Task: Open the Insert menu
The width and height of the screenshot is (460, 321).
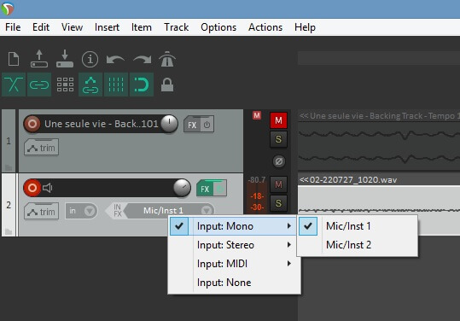Action: pyautogui.click(x=107, y=27)
